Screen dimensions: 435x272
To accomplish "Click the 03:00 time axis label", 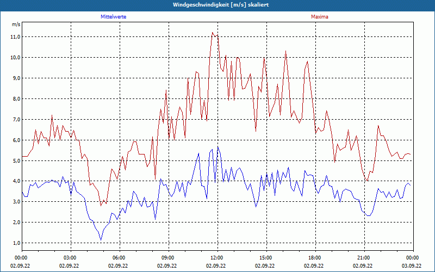I will [71, 258].
